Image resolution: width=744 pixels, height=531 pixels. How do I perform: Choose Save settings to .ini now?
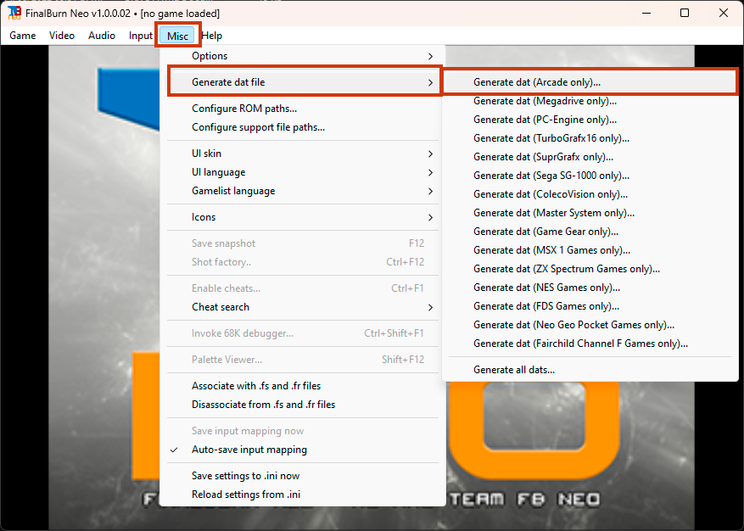click(x=303, y=476)
